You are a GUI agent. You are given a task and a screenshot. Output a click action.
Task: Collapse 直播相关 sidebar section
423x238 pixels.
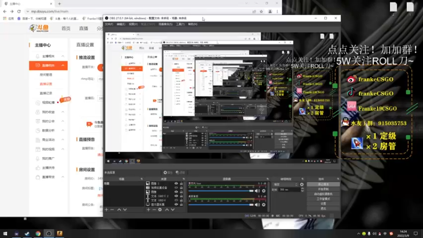point(62,65)
